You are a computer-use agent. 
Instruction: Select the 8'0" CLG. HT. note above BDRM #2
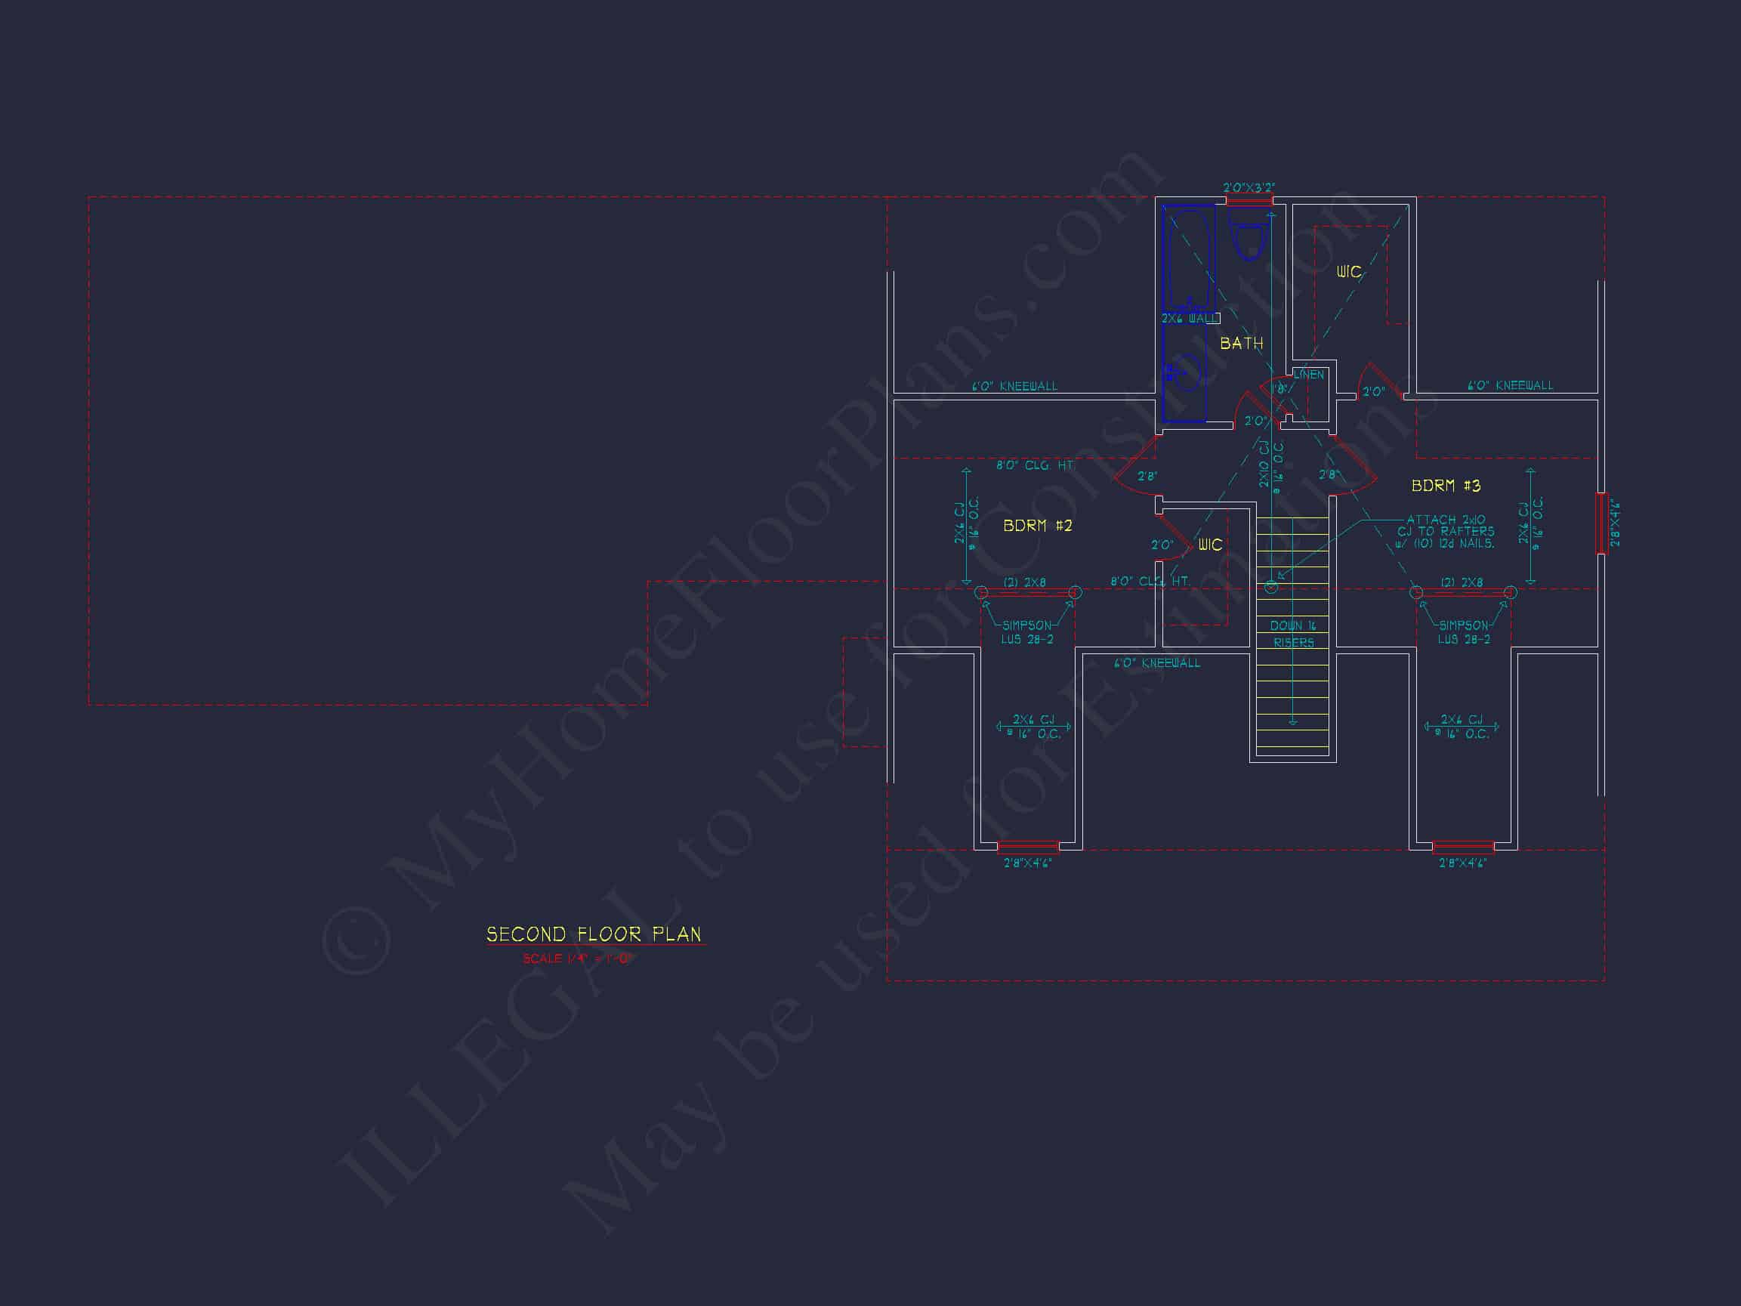[x=1035, y=465]
